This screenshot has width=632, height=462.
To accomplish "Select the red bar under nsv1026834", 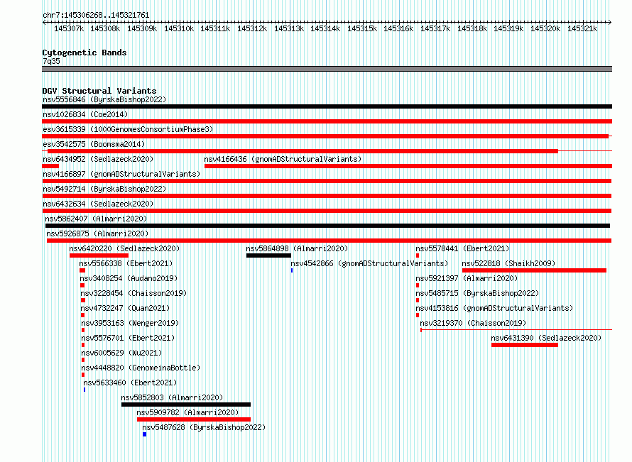I will (327, 121).
